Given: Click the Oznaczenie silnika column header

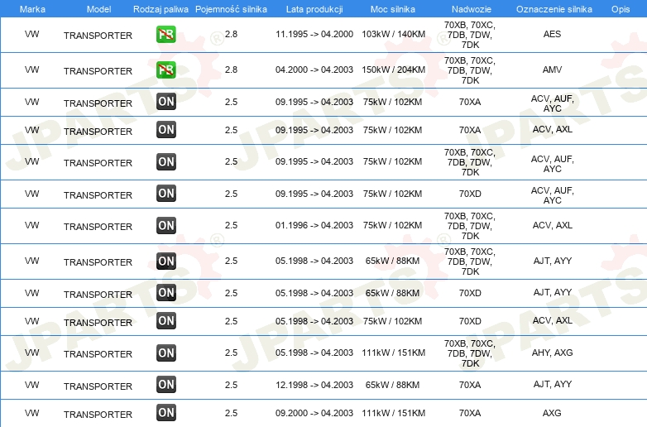Looking at the screenshot, I should (x=554, y=9).
